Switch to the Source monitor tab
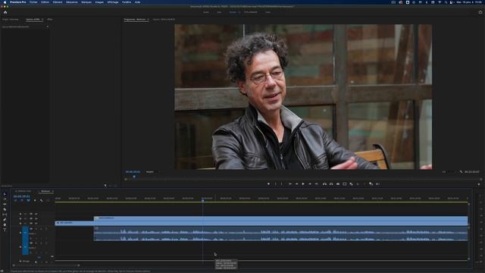The width and height of the screenshot is (485, 273). point(164,20)
